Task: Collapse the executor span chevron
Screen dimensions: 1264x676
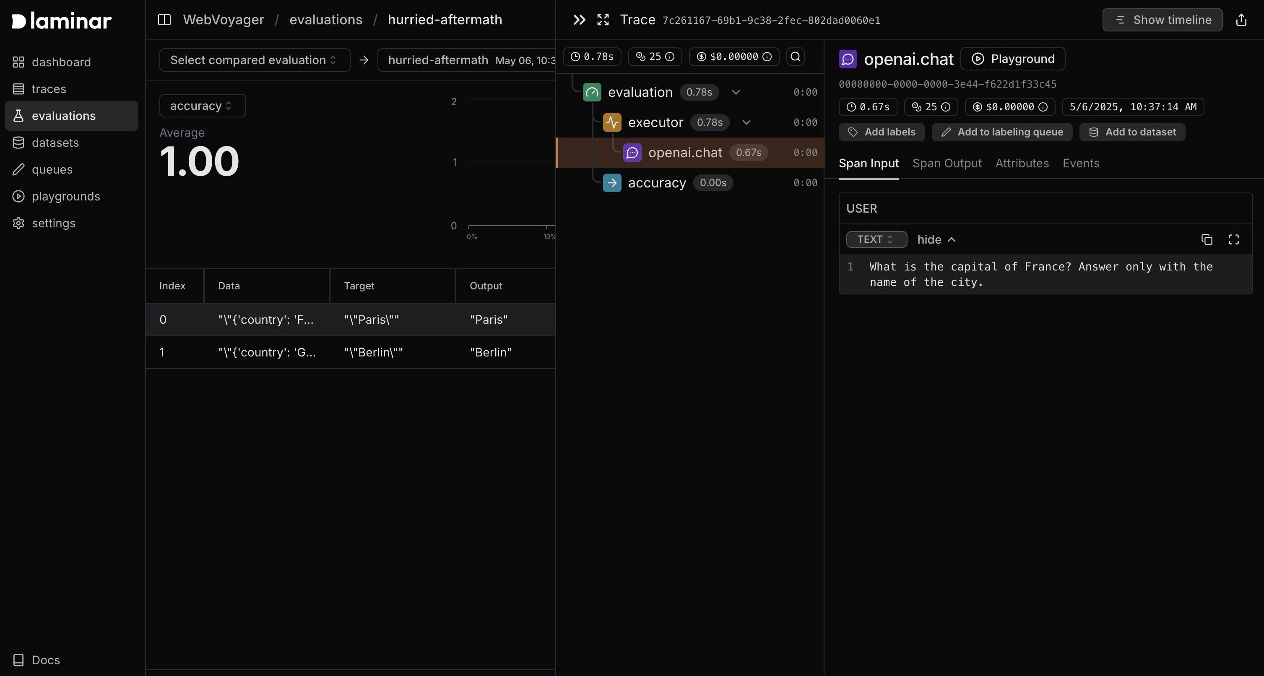Action: 746,122
